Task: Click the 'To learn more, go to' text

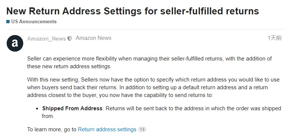Action: [x=52, y=129]
